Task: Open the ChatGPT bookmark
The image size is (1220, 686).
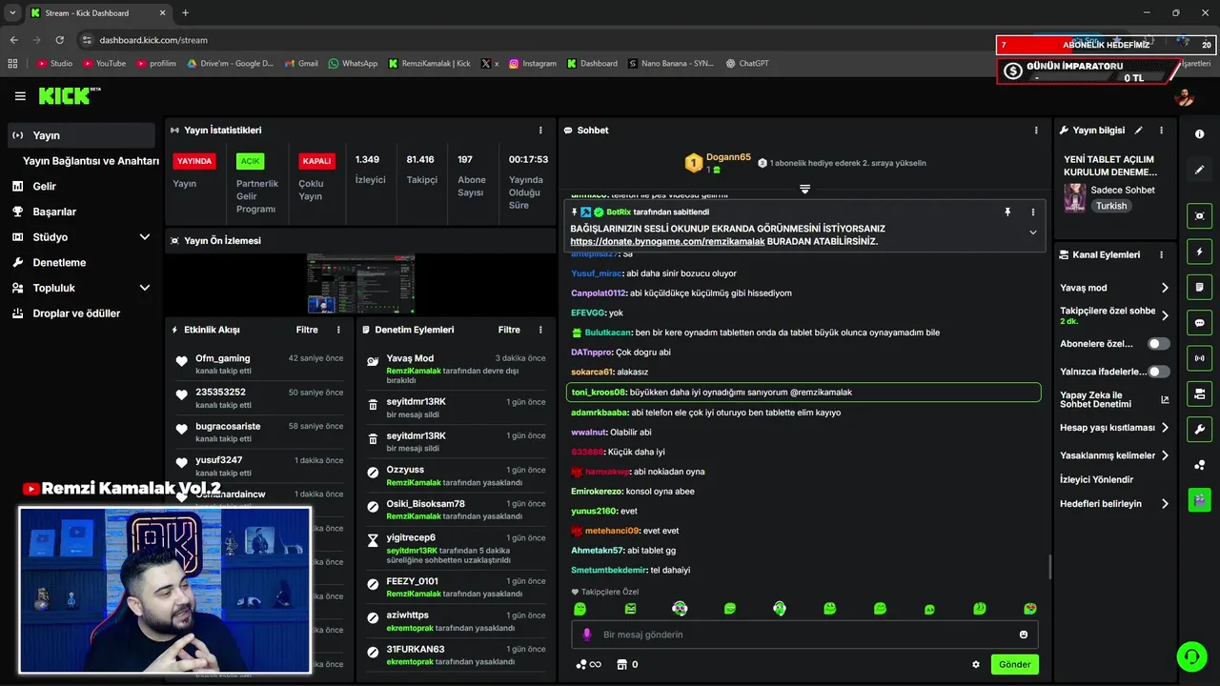Action: click(746, 63)
